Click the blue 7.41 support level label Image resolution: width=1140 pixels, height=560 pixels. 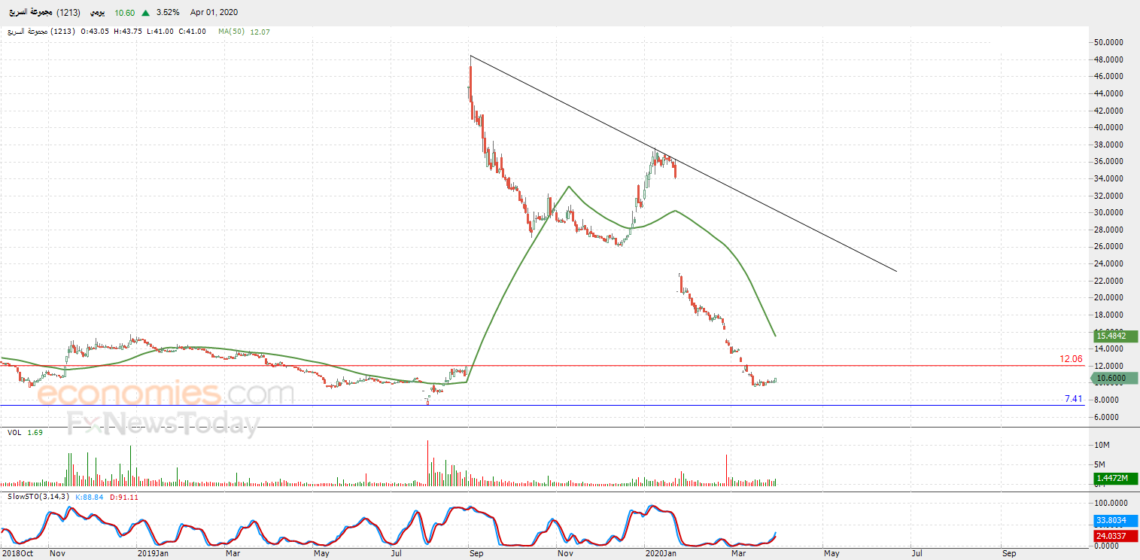(x=1074, y=399)
